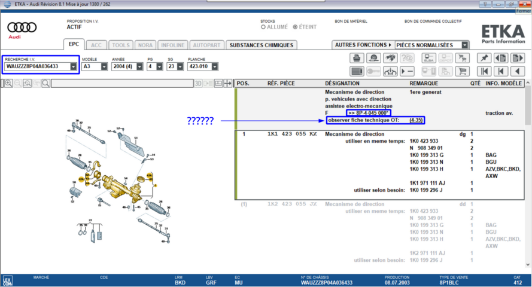Click the steering gear parts diagram

(x=118, y=181)
